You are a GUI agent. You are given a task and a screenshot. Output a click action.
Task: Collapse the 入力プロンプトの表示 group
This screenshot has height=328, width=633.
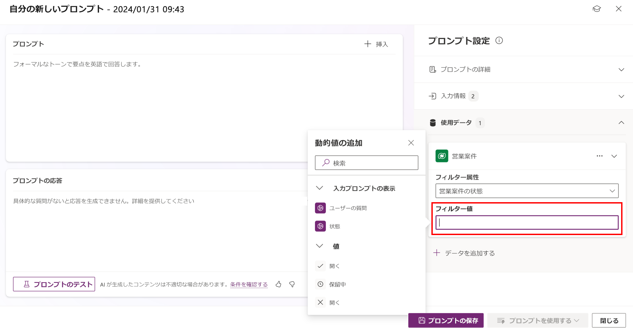[319, 188]
